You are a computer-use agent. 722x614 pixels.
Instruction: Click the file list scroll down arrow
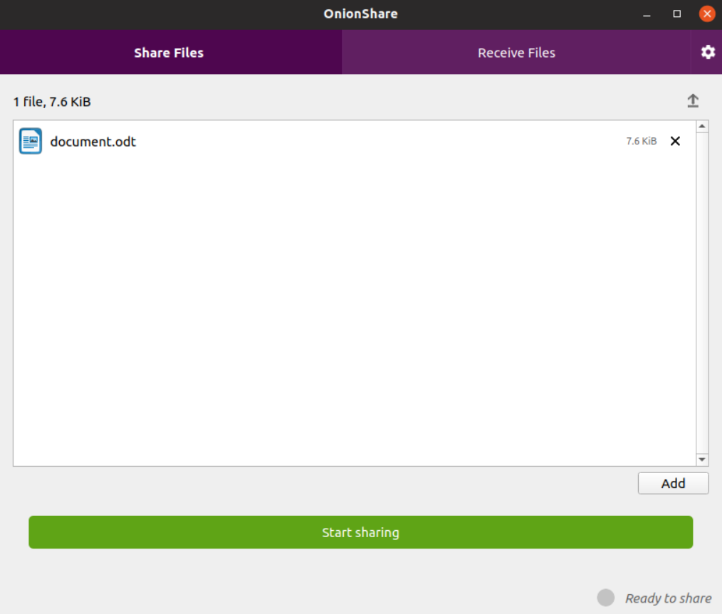click(702, 460)
